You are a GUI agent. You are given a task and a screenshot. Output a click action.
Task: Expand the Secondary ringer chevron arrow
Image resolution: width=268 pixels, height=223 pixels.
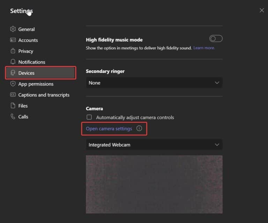(217, 83)
